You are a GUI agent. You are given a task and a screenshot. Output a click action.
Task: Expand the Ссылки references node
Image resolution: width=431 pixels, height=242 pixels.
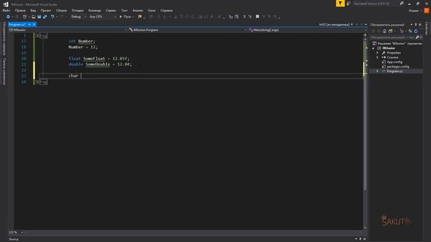377,57
